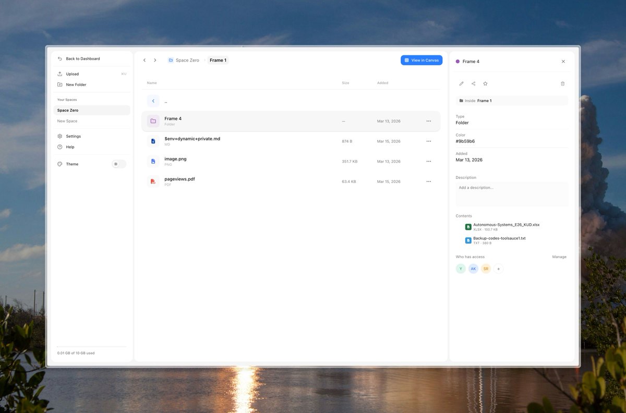Star Frame 4 as a favorite
Screen dimensions: 626x413
[485, 83]
